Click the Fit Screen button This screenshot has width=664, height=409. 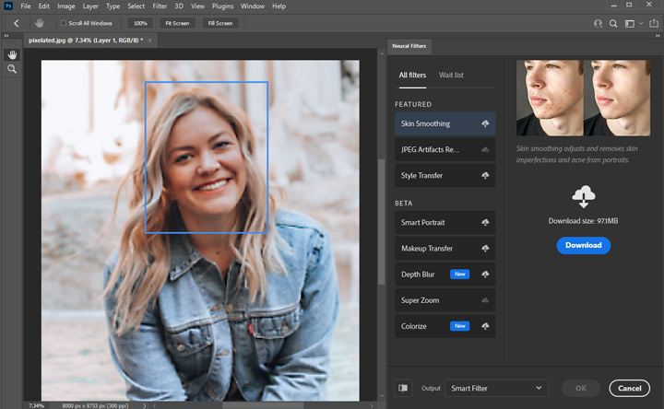[177, 23]
